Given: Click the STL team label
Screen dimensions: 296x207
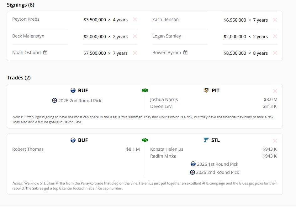Looking at the screenshot, I should tap(216, 140).
